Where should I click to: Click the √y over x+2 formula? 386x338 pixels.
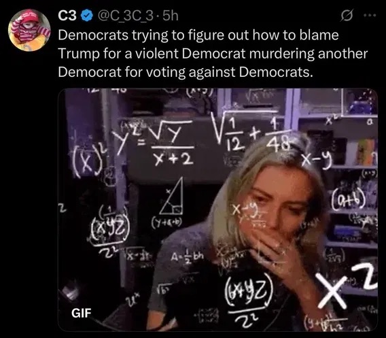click(172, 146)
